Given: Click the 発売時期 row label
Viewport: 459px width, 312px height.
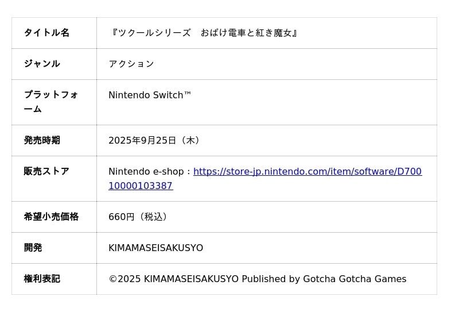Looking at the screenshot, I should pos(42,140).
